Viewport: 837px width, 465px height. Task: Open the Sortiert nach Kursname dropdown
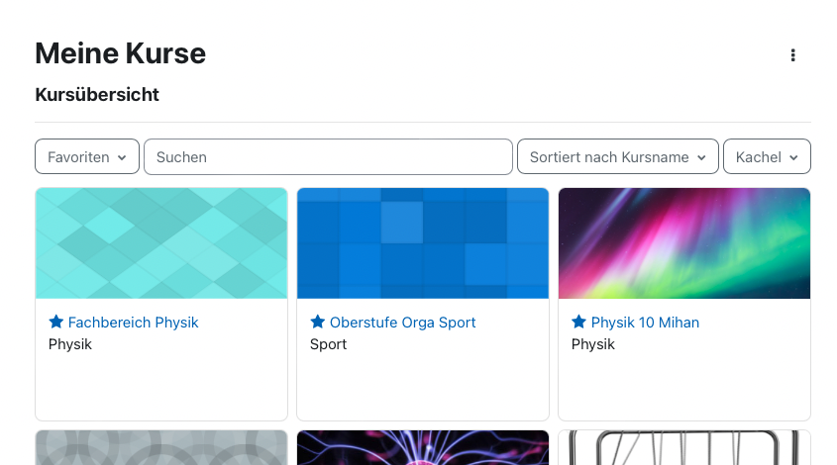[x=617, y=157]
